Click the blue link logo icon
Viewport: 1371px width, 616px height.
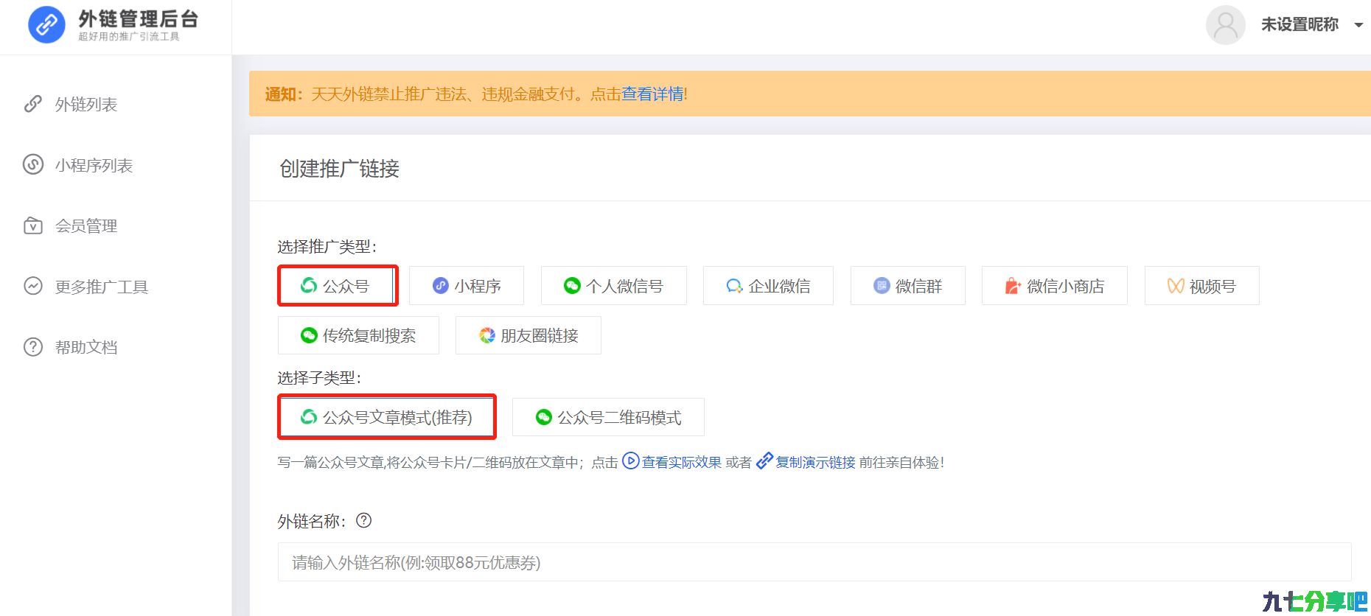tap(46, 25)
